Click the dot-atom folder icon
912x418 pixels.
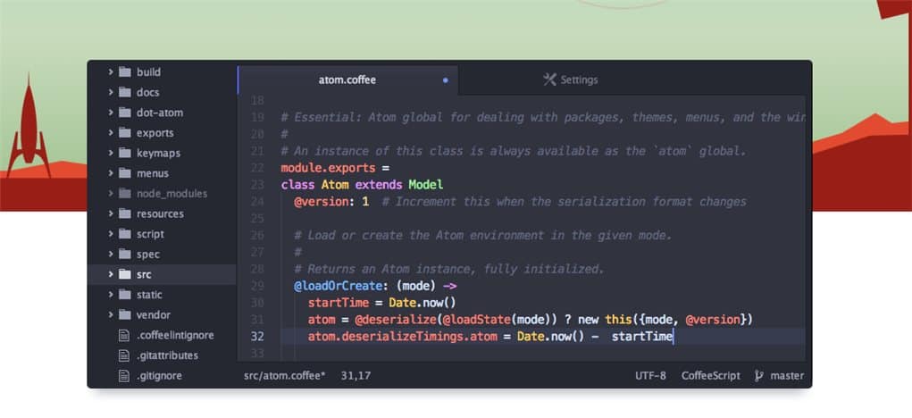click(124, 113)
